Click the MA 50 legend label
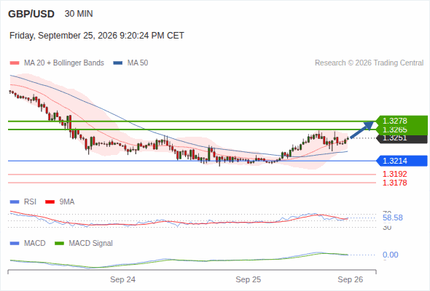The image size is (430, 291). pos(138,63)
